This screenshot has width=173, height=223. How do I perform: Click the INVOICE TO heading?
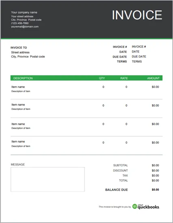(19, 48)
